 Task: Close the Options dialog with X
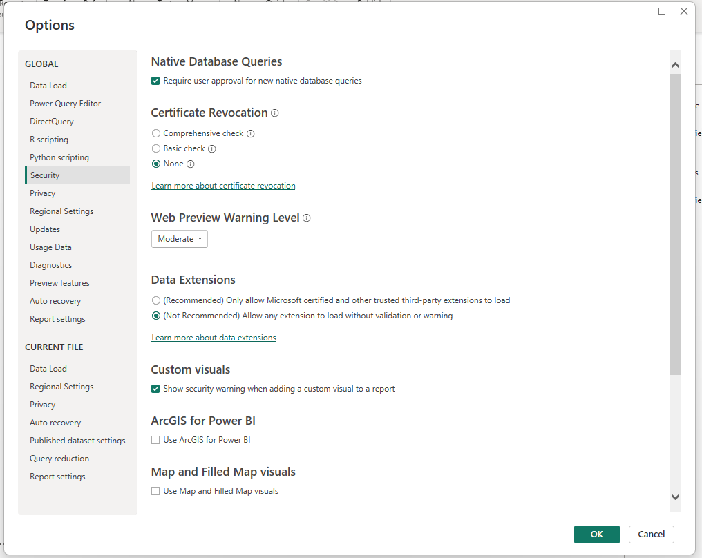coord(684,11)
